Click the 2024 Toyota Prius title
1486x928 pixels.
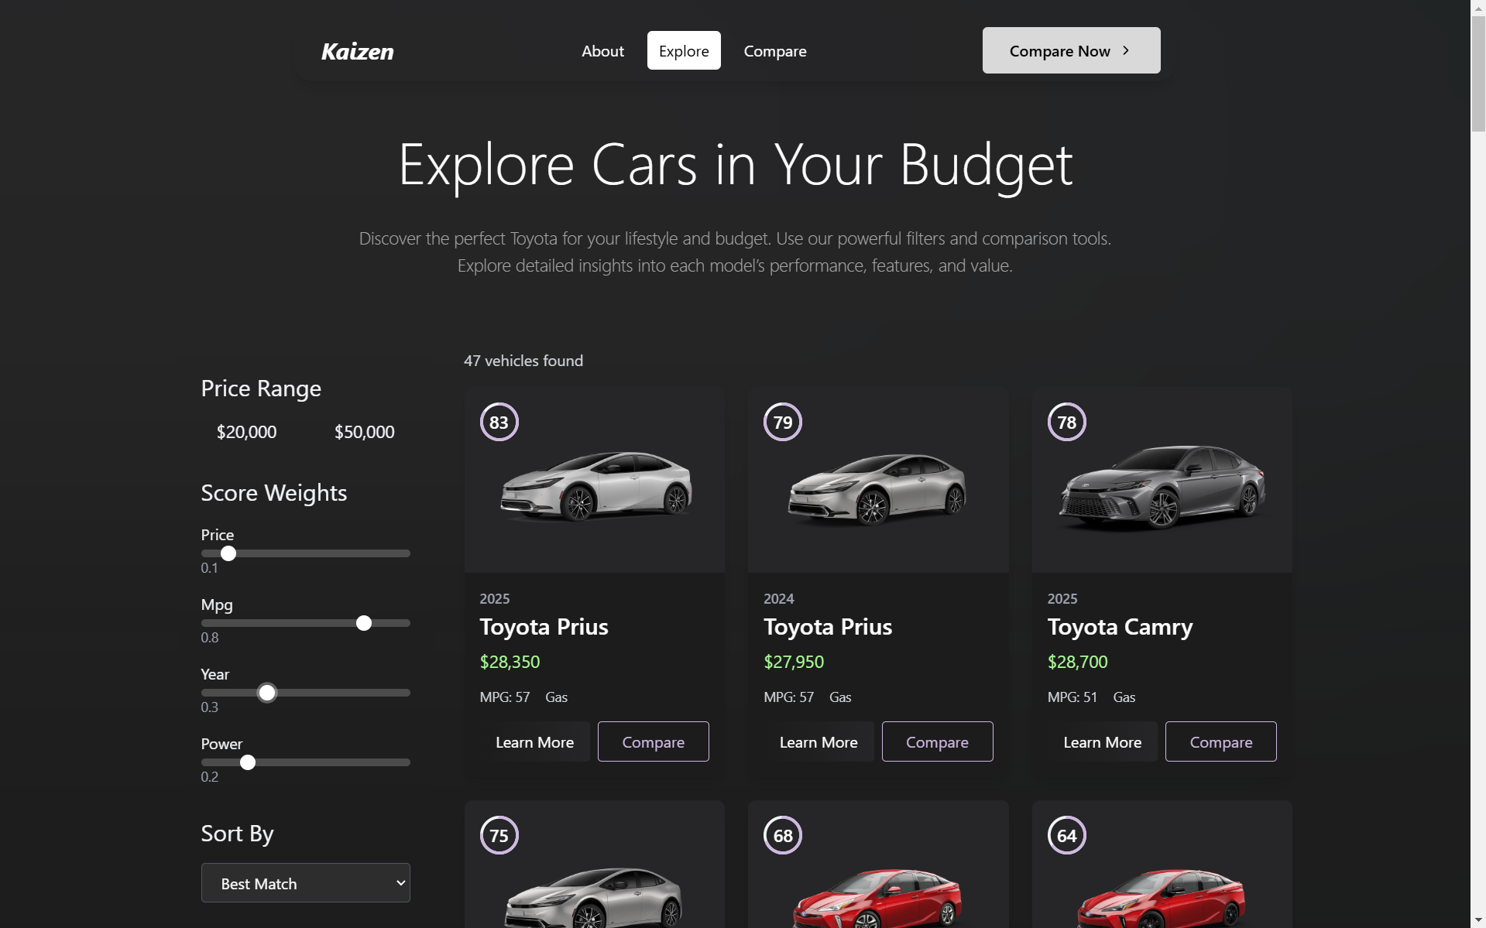tap(828, 626)
